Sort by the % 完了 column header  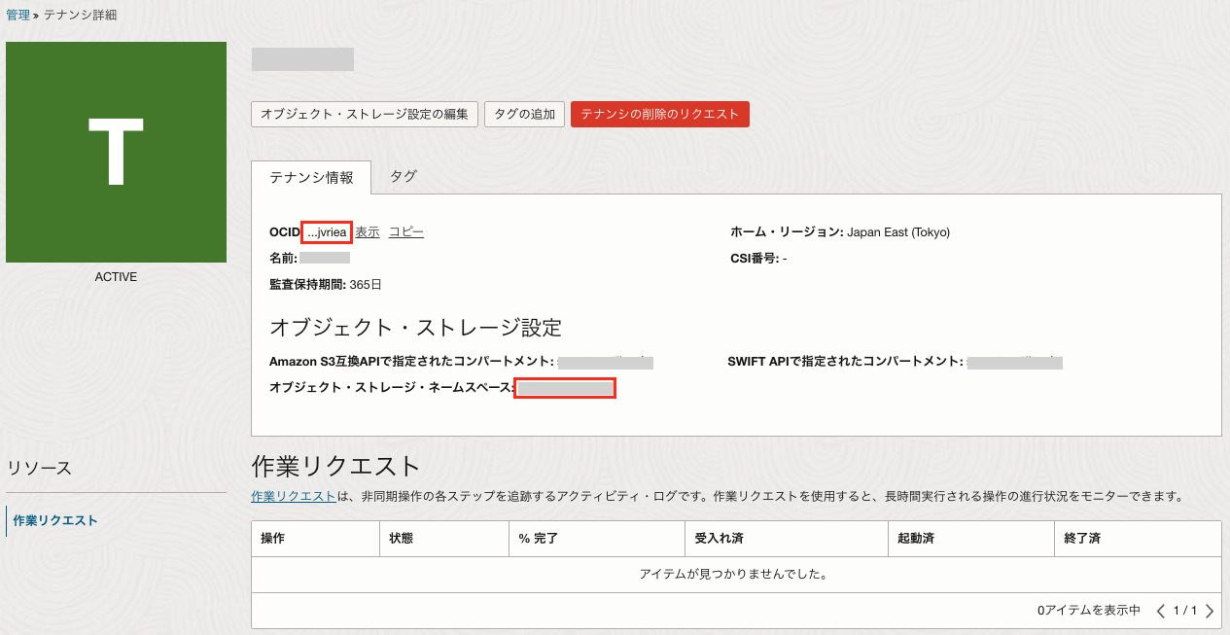[538, 538]
